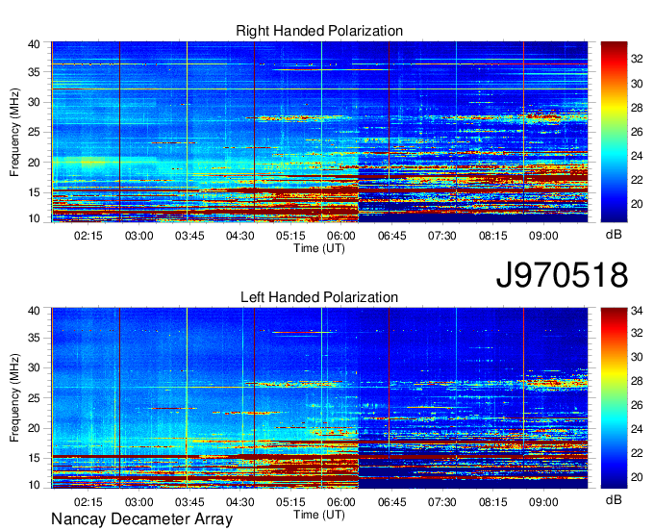Click the 34 dB tick on Left Handed colorbar
Viewport: 654px width, 531px height.
pos(637,311)
